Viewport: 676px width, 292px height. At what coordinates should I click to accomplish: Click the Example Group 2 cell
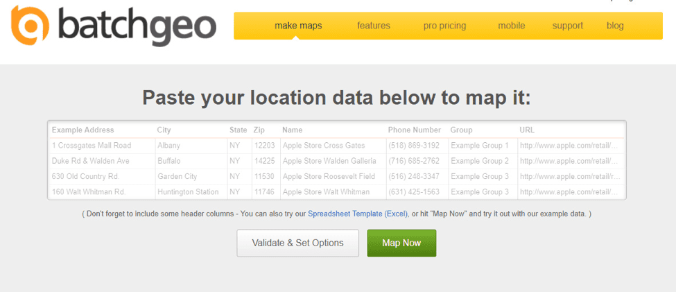click(480, 161)
